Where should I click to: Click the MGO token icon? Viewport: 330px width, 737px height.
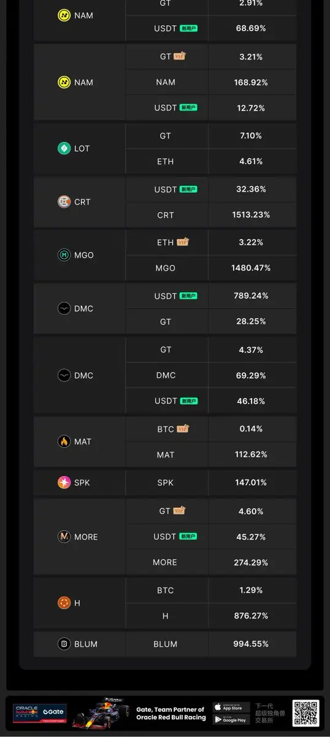[x=64, y=255]
